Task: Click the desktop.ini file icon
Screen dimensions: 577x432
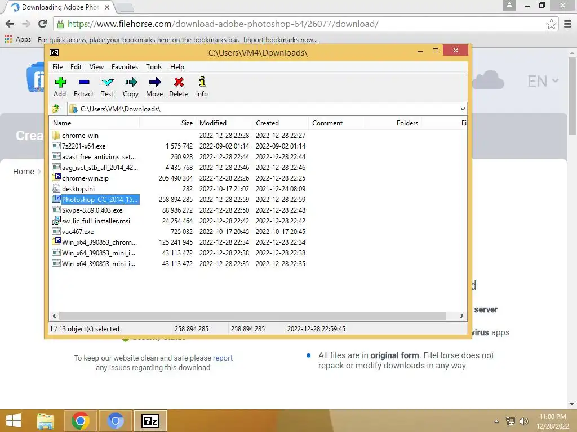Action: tap(56, 189)
